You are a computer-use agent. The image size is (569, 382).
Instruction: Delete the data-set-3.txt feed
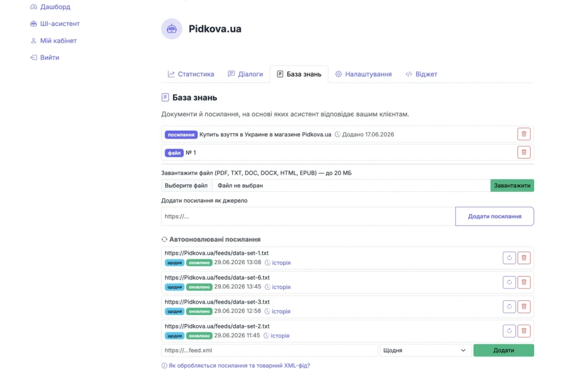click(523, 306)
